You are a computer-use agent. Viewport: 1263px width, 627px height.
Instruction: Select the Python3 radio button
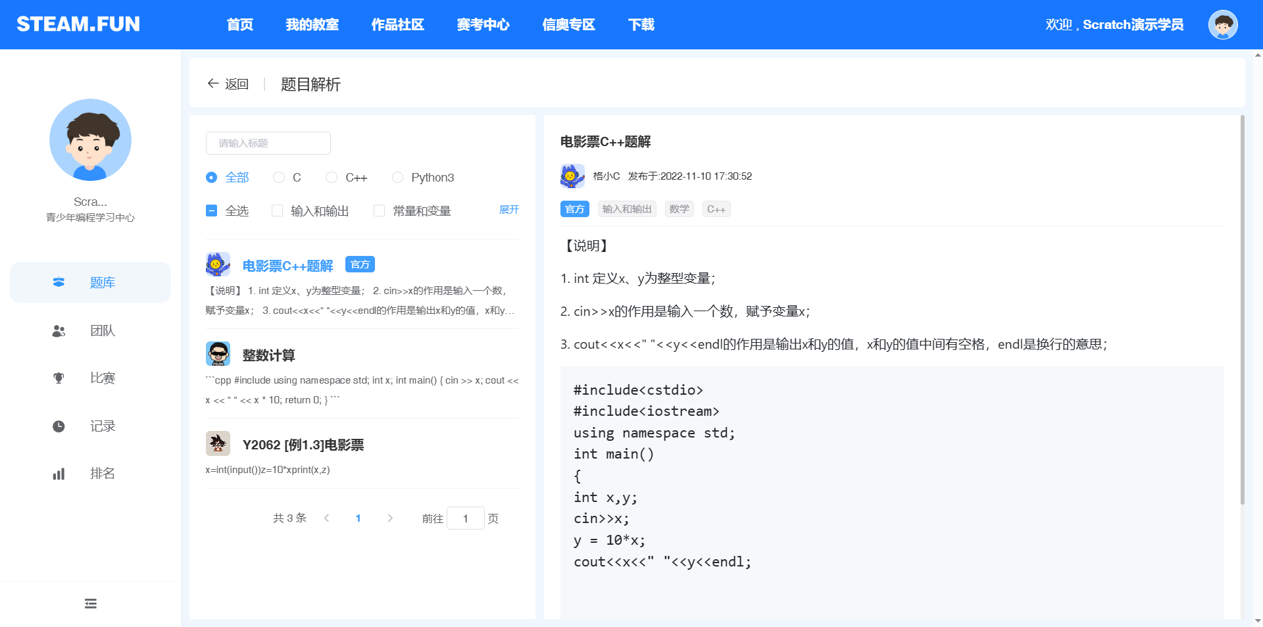[397, 178]
